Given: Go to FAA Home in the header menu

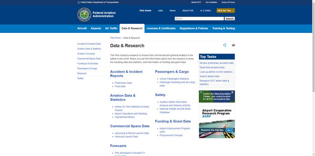Looking at the screenshot, I should (x=145, y=10).
